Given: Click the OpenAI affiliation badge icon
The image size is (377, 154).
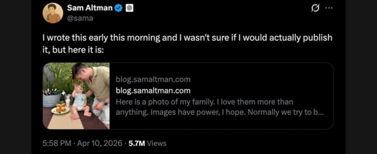Looking at the screenshot, I should pos(130,8).
